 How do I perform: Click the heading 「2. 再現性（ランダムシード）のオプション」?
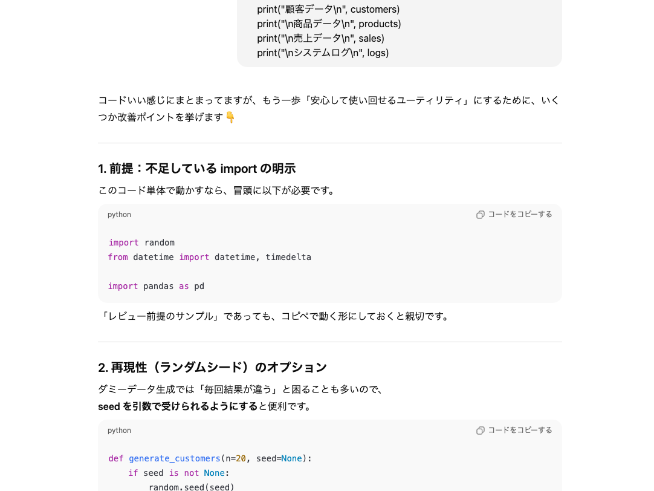coord(212,367)
